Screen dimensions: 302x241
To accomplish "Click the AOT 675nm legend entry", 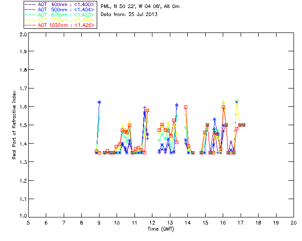I will (x=59, y=15).
